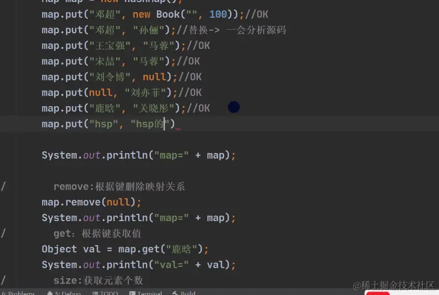The image size is (439, 295).
Task: Click the comment "替换-> 一会分析源码"
Action: [x=237, y=30]
